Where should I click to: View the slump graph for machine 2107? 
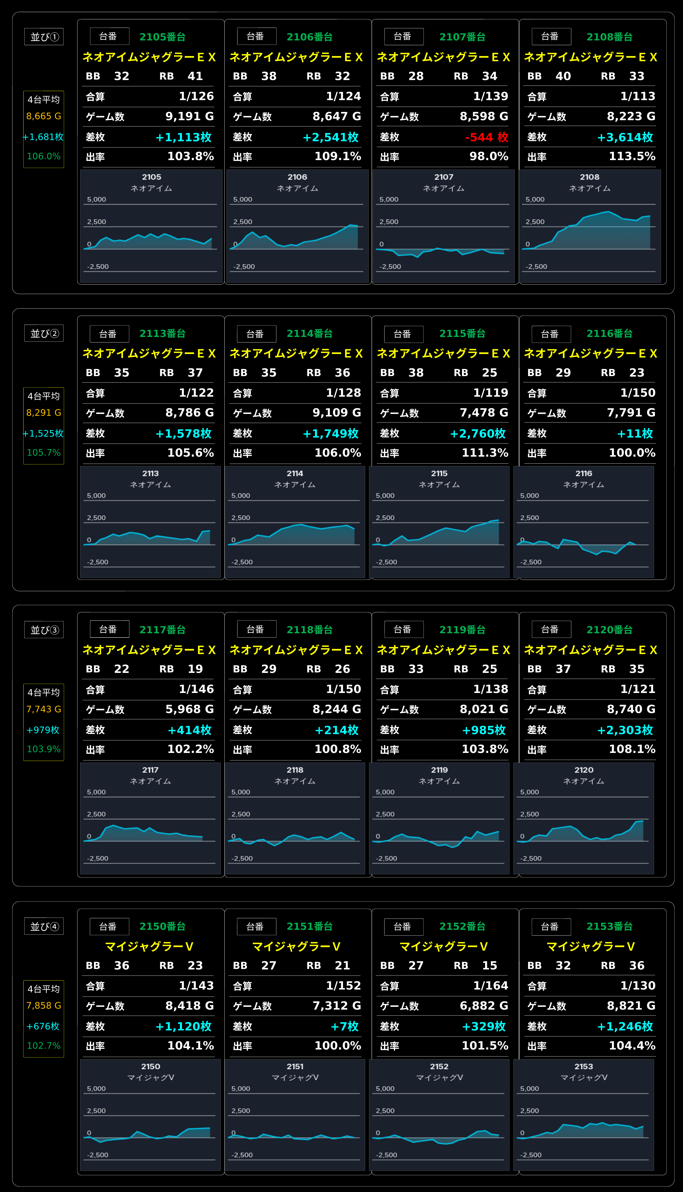click(444, 226)
